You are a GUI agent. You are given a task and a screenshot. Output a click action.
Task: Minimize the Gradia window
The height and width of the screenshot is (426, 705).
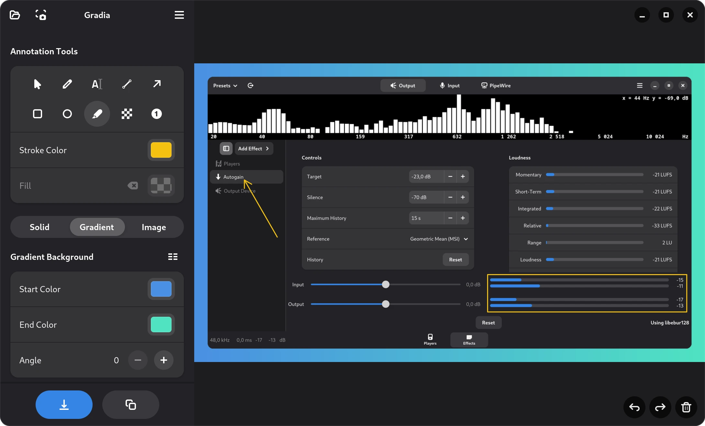click(642, 15)
